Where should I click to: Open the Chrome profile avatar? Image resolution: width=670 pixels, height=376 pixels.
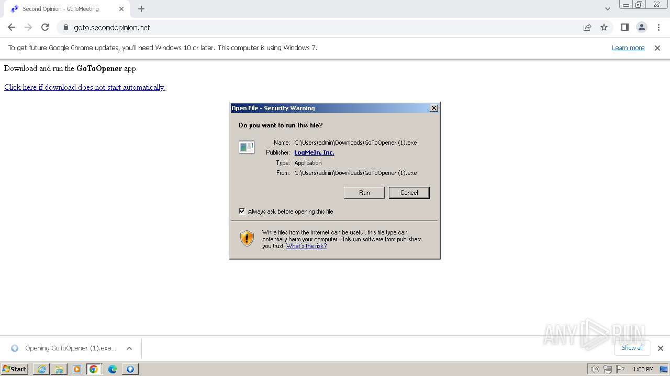(641, 27)
